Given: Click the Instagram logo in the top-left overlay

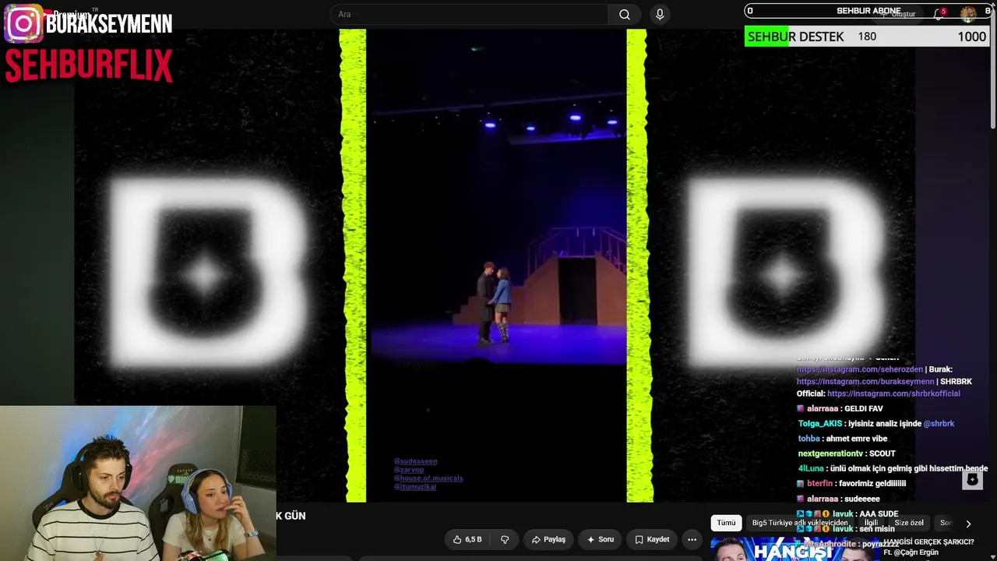Looking at the screenshot, I should (23, 23).
